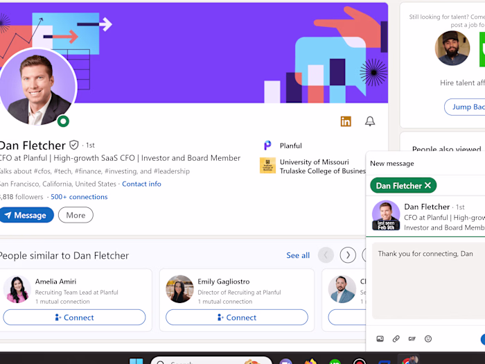Open the Planful company logo
The height and width of the screenshot is (364, 485).
267,146
